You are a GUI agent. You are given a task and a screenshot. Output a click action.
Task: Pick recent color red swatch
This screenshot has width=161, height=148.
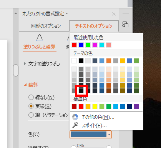pos(74,45)
